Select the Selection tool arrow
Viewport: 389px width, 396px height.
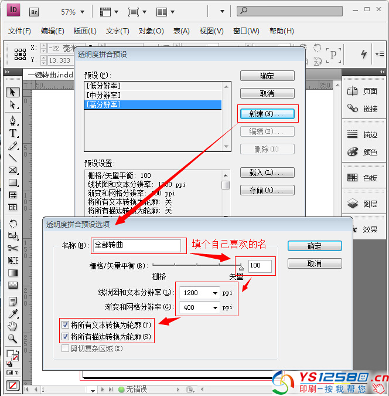coord(13,92)
